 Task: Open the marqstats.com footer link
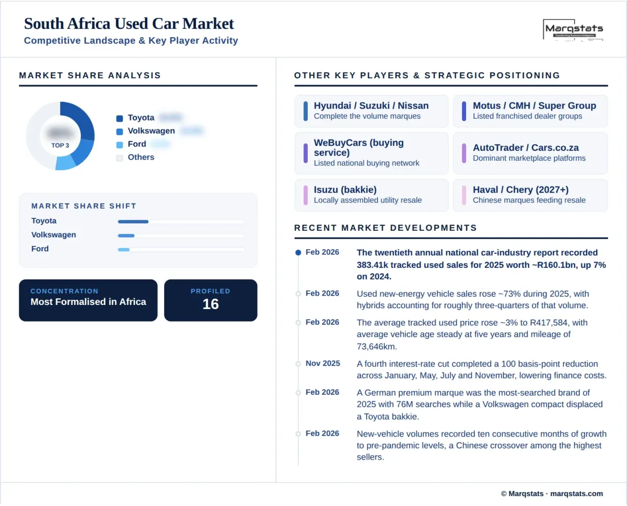click(x=577, y=493)
